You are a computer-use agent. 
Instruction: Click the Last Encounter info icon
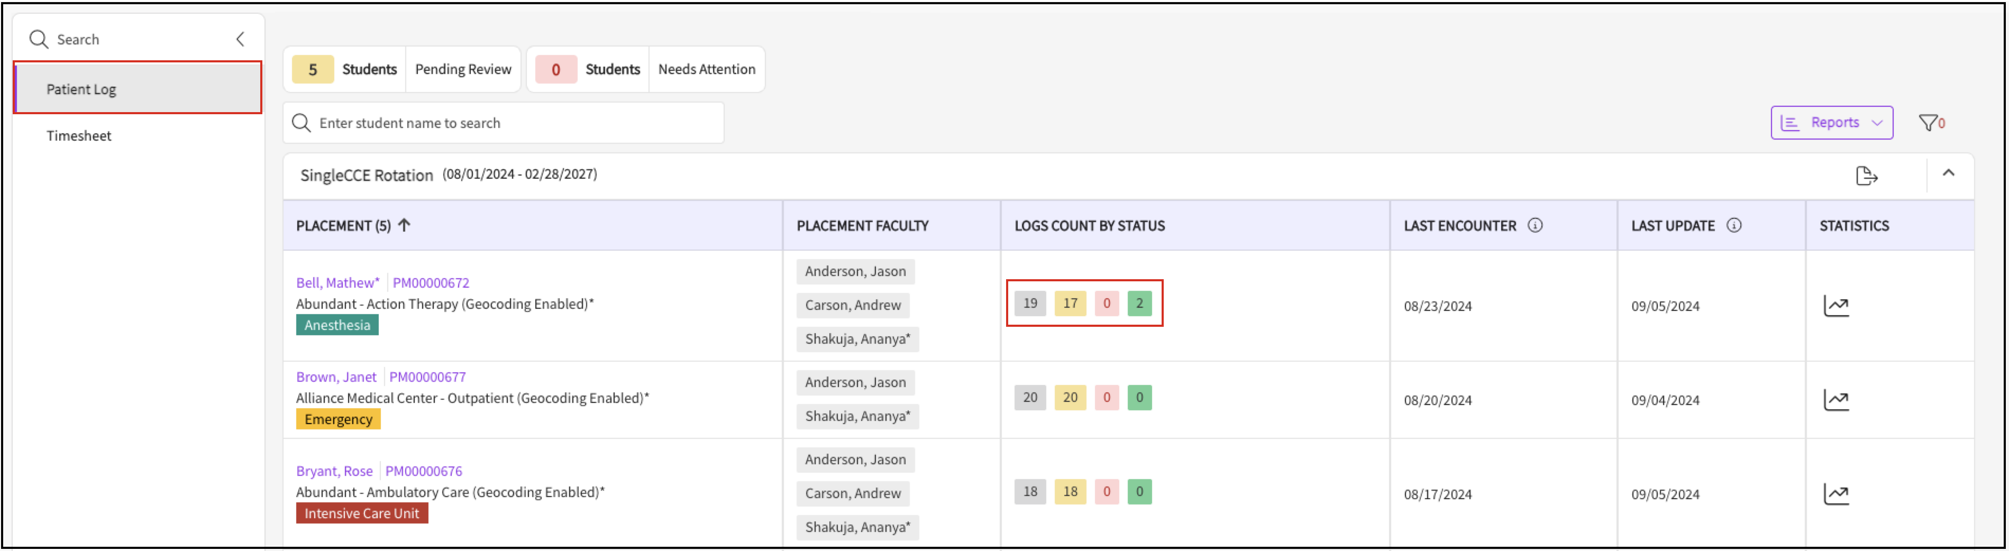1534,225
